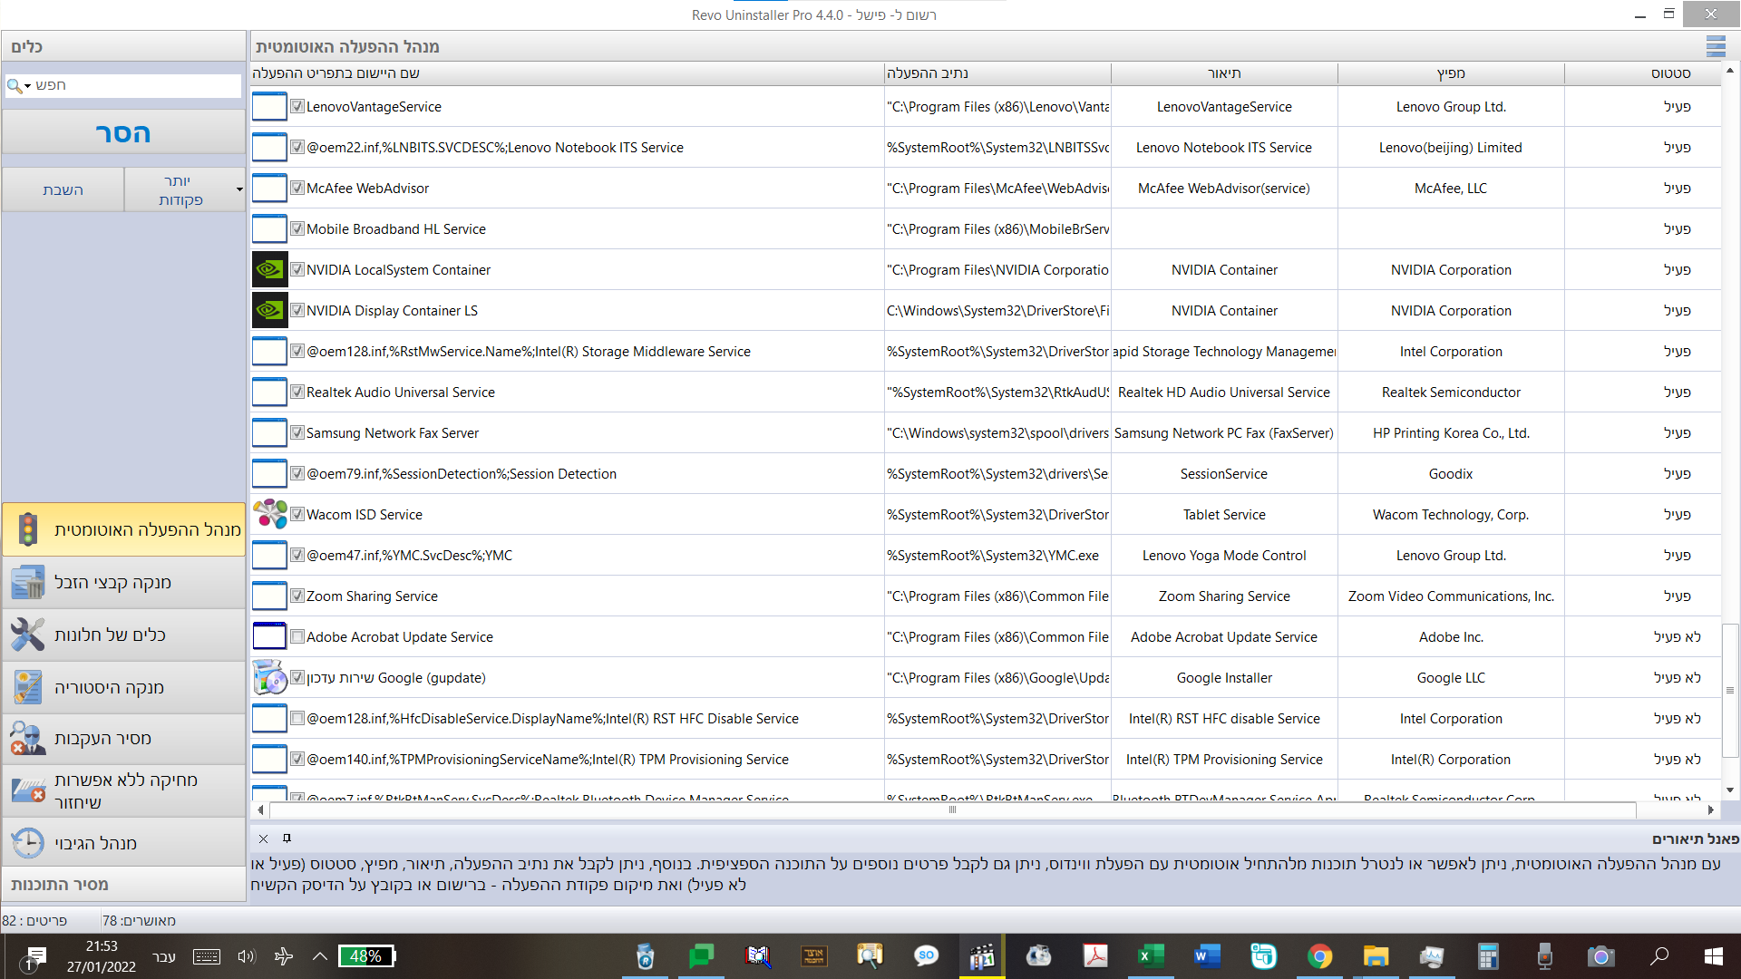Toggle Zoom Sharing Service checkbox
Viewport: 1741px width, 979px height.
(x=297, y=596)
